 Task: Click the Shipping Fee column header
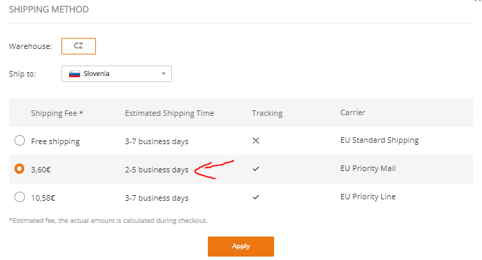[57, 113]
